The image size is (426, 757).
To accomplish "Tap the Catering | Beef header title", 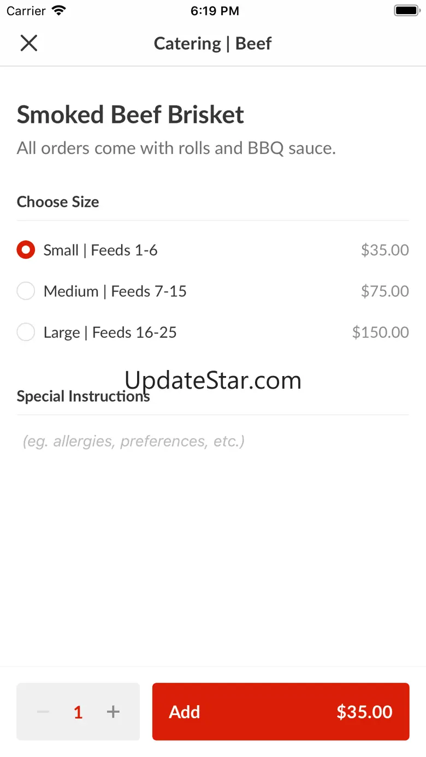I will click(x=212, y=43).
